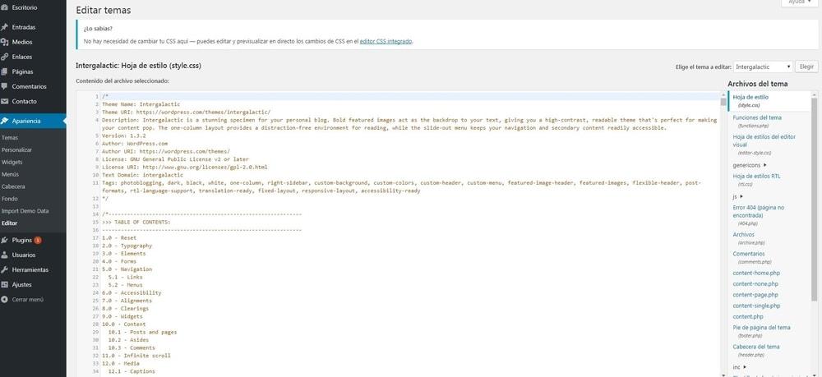This screenshot has height=377, width=822.
Task: Open Funciones del tema functions.php
Action: (757, 122)
